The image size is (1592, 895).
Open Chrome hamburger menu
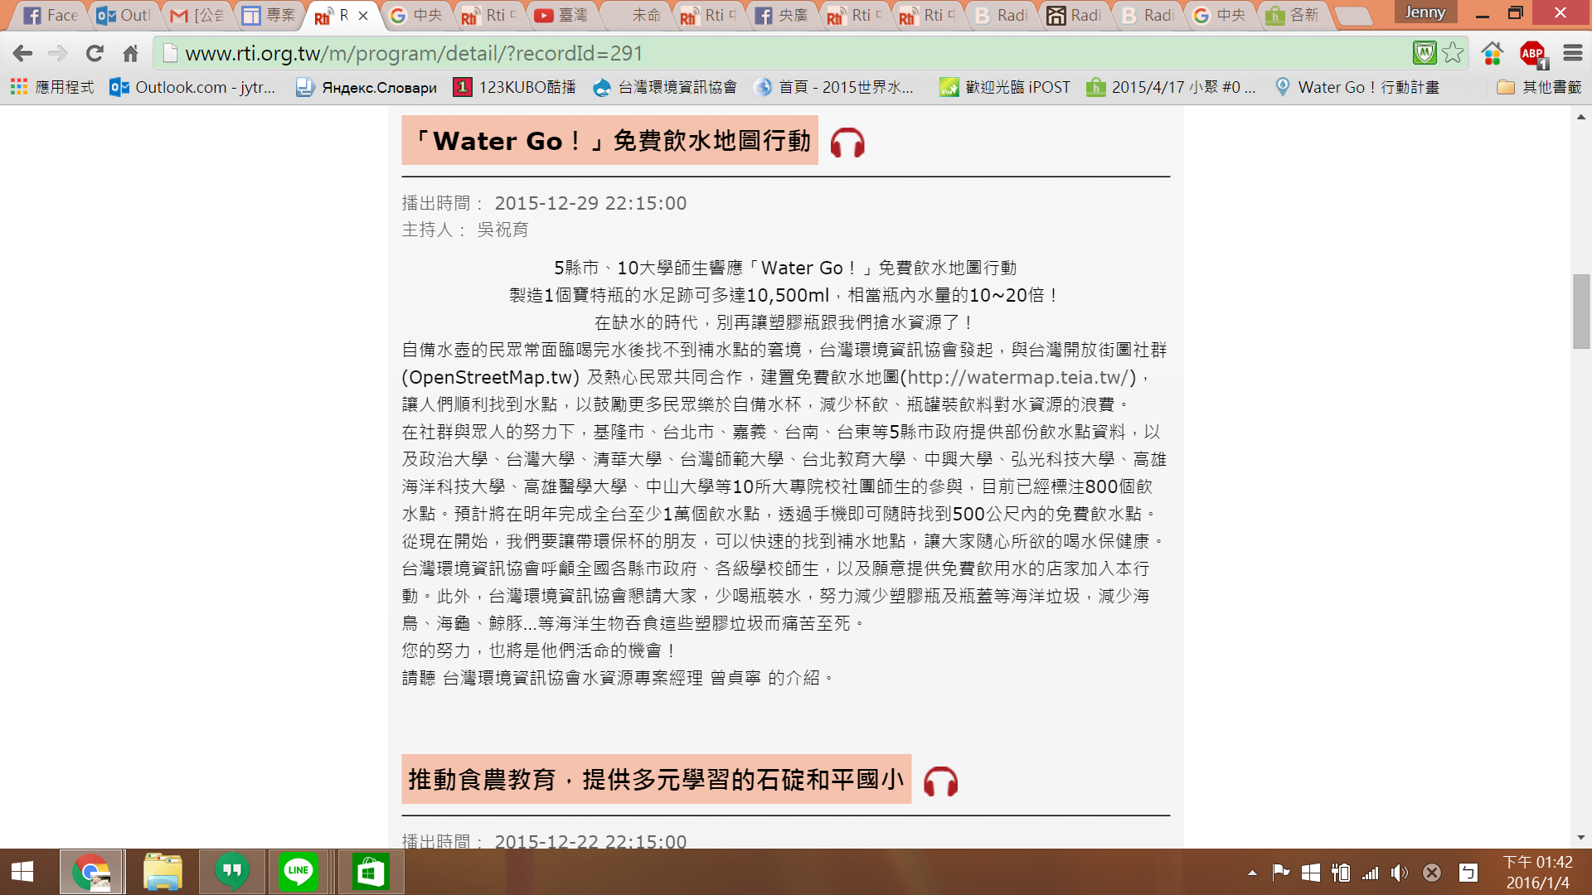pyautogui.click(x=1573, y=53)
